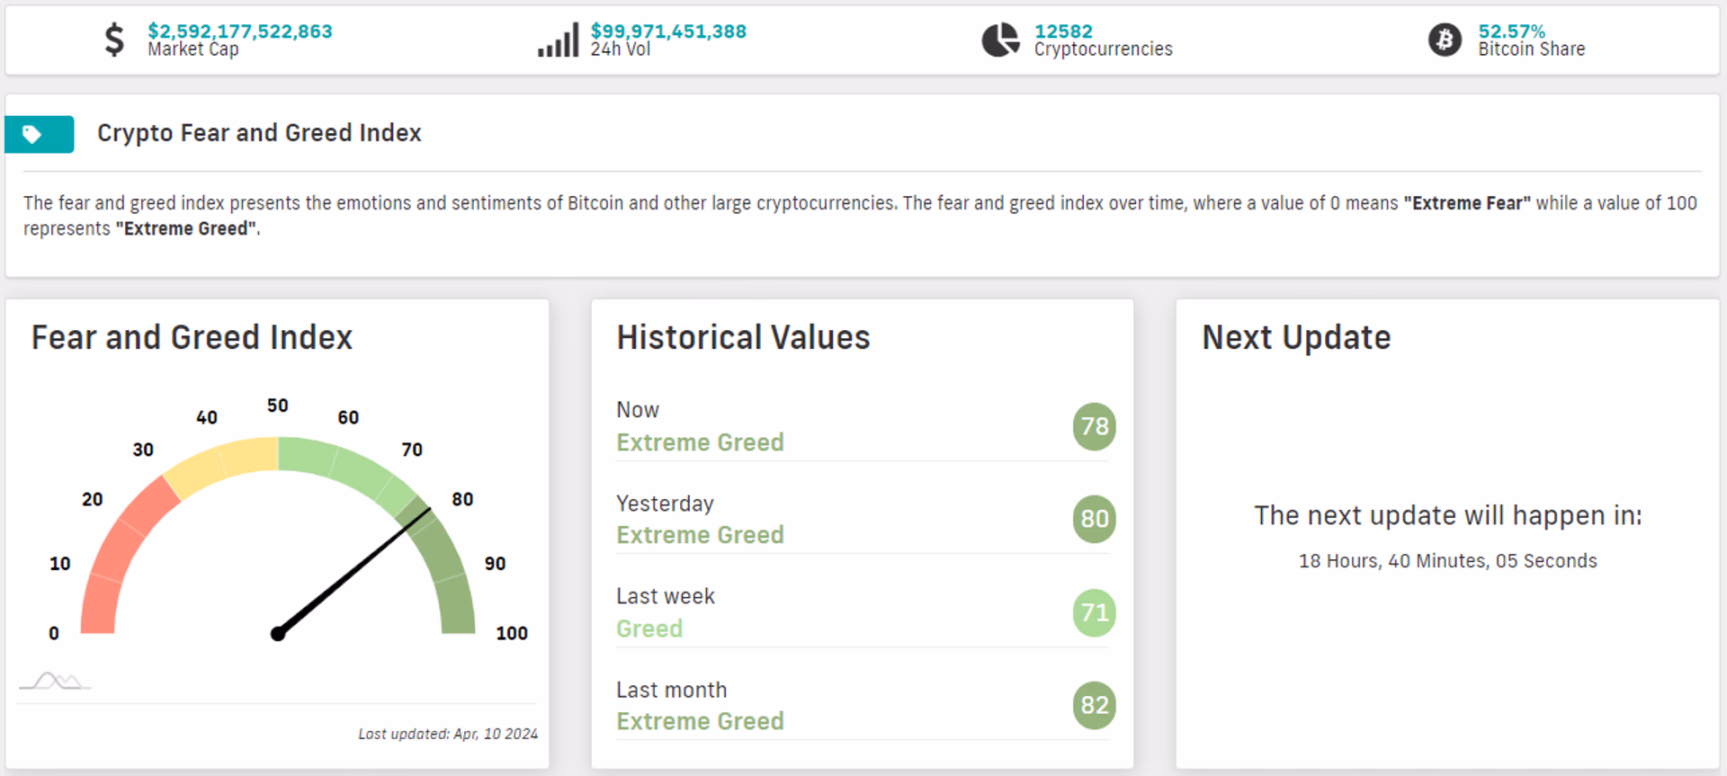Click Extreme Greed label under Yesterday

click(x=700, y=535)
